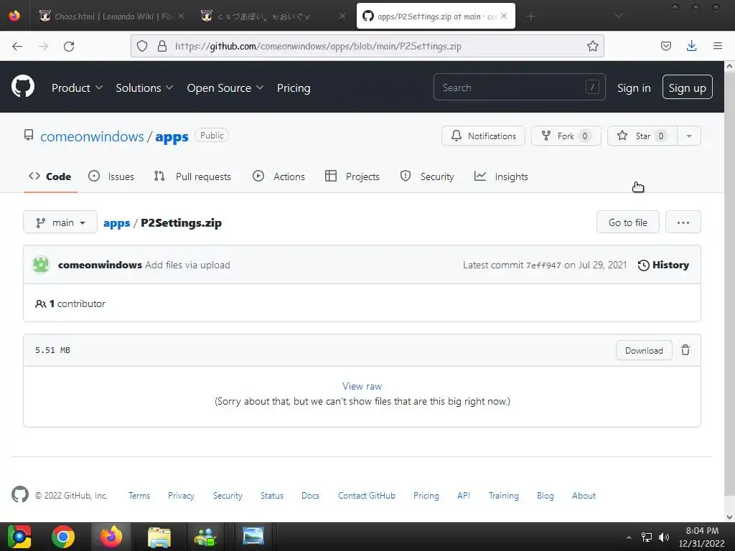735x551 pixels.
Task: Open the Open Source dropdown
Action: tap(225, 88)
